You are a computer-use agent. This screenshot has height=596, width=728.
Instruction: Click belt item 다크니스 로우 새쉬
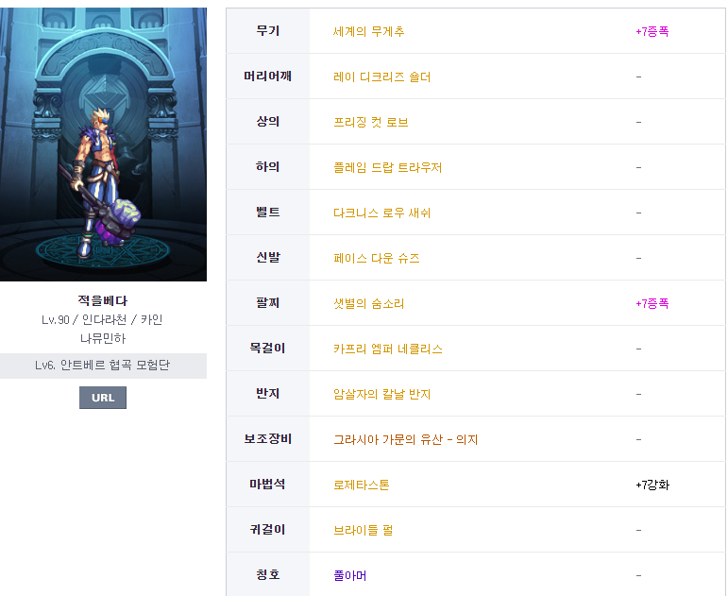coord(381,213)
